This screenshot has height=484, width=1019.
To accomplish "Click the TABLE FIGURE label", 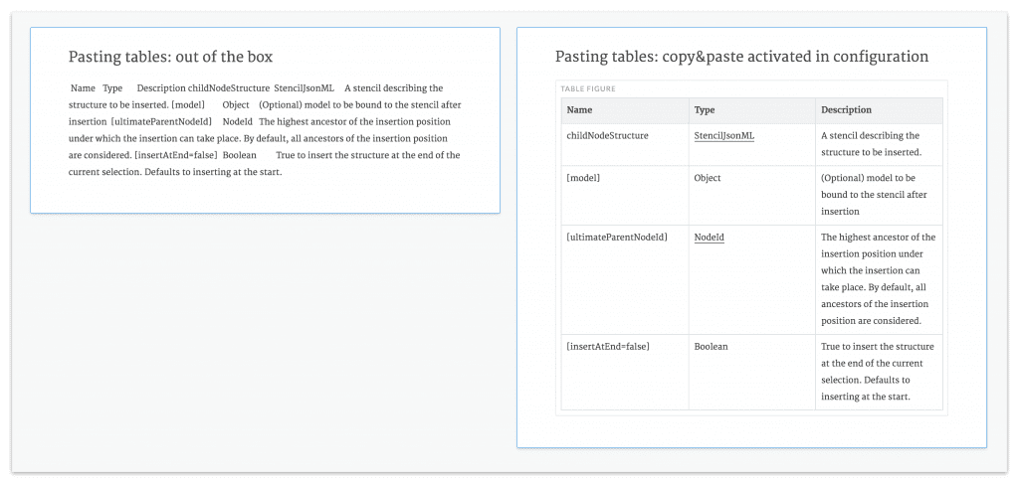I will (x=588, y=88).
